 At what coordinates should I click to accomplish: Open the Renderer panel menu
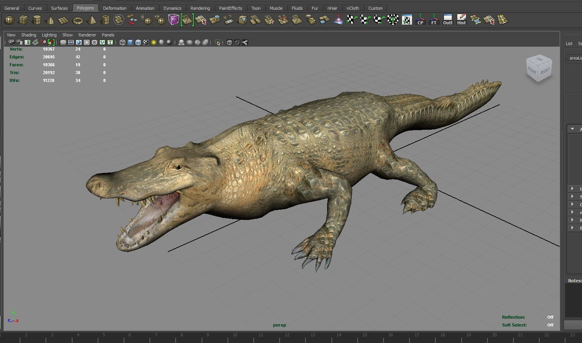[x=87, y=35]
